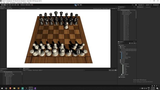Open the cloud services icon
Viewport: 160px width, 90px height.
(x=136, y=5)
